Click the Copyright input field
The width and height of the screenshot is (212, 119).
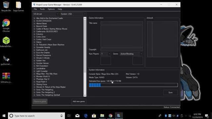(x=122, y=50)
